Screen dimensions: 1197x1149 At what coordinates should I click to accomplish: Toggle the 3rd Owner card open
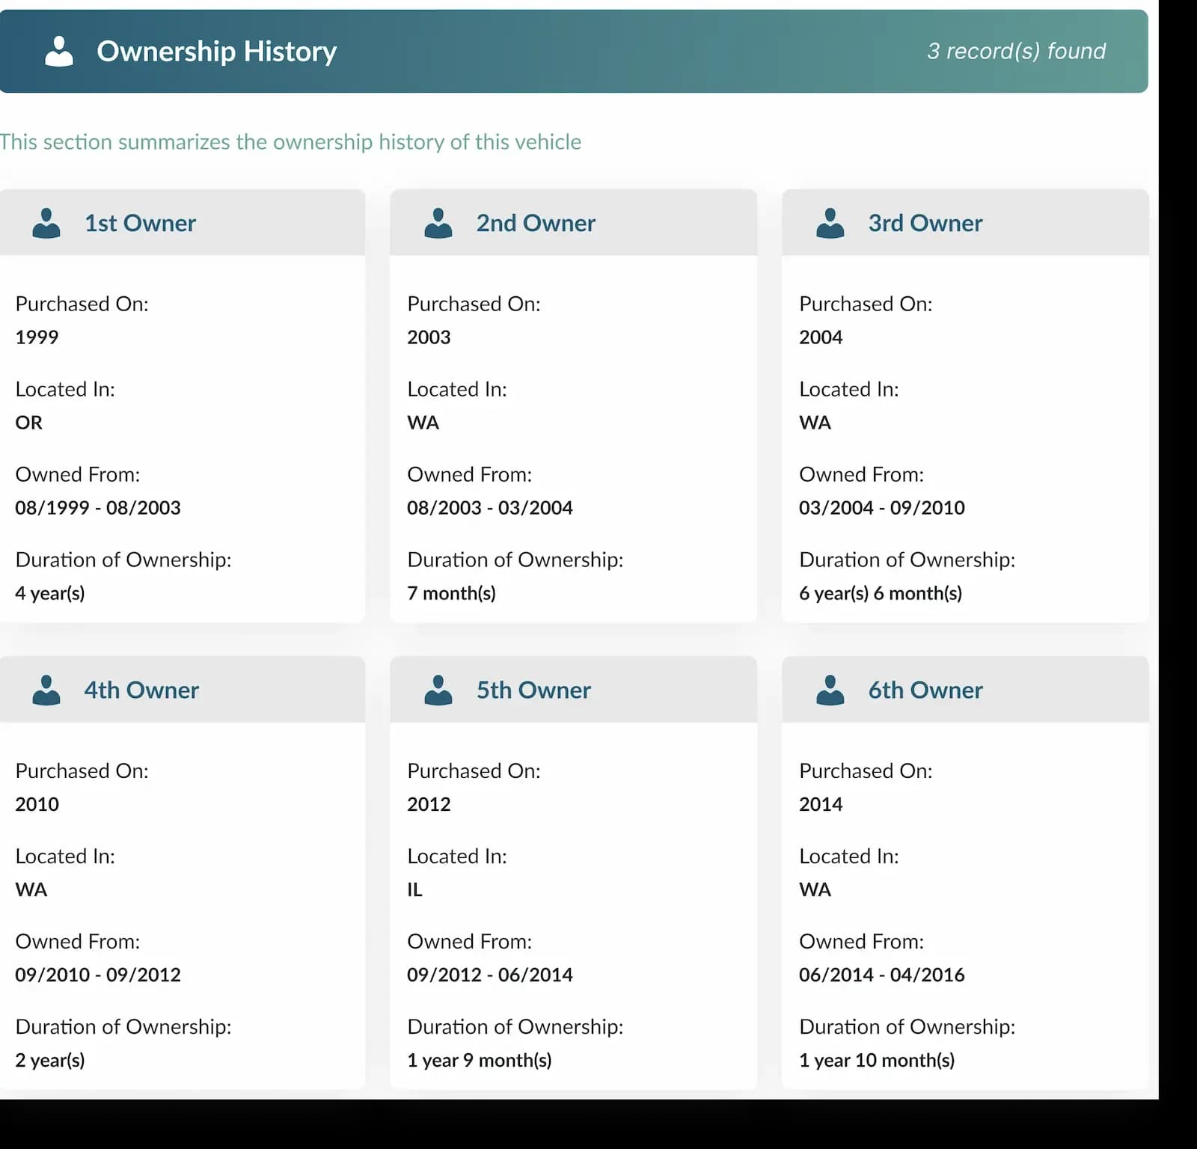[x=964, y=222]
